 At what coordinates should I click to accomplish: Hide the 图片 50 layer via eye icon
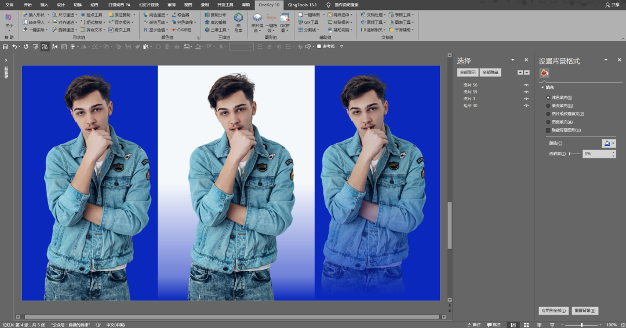pyautogui.click(x=526, y=85)
